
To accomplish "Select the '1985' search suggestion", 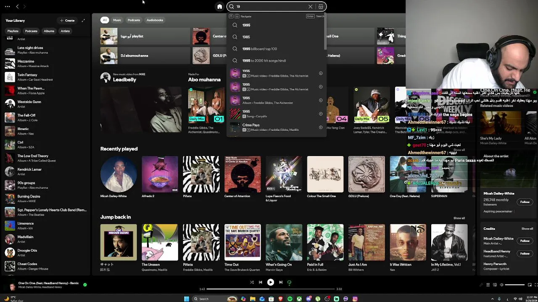I will point(277,37).
